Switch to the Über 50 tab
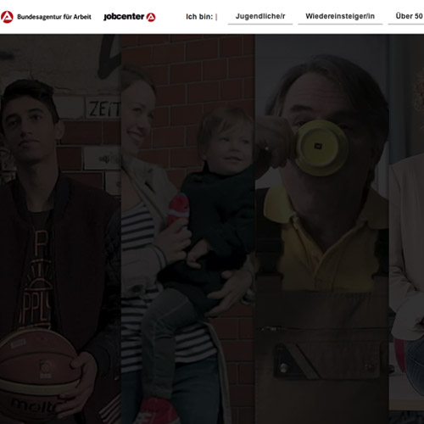This screenshot has width=424, height=424. [407, 16]
